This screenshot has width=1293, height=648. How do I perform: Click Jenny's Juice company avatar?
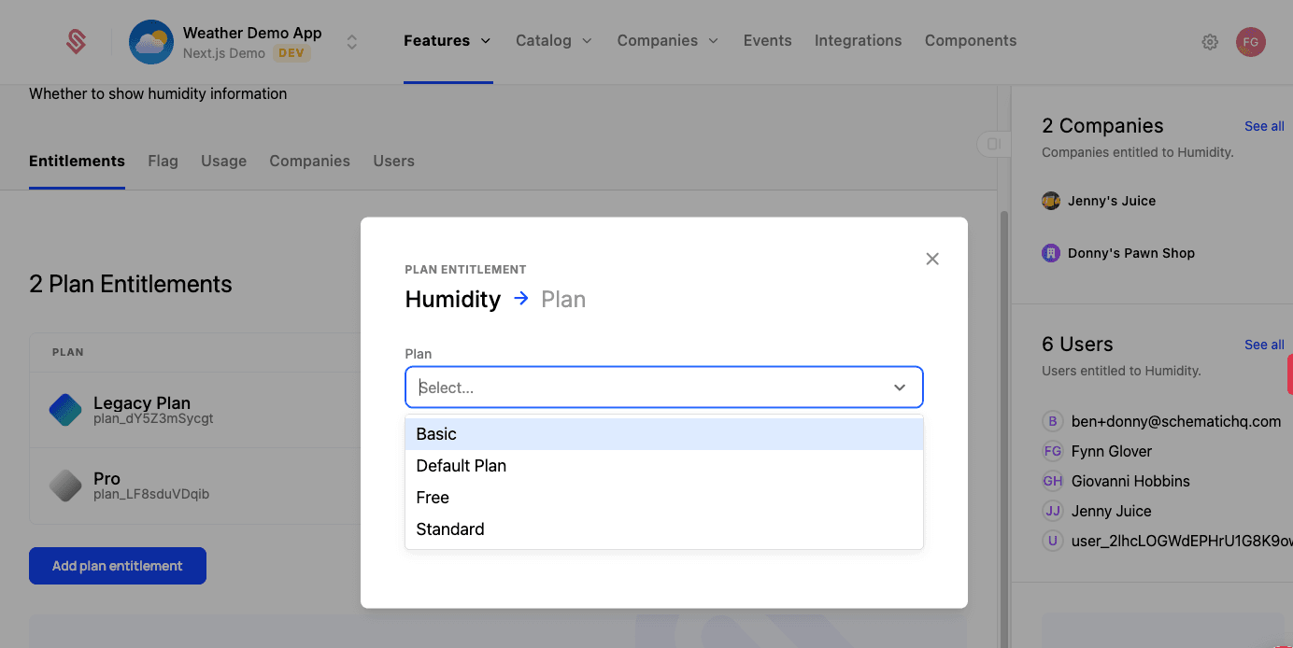tap(1051, 201)
